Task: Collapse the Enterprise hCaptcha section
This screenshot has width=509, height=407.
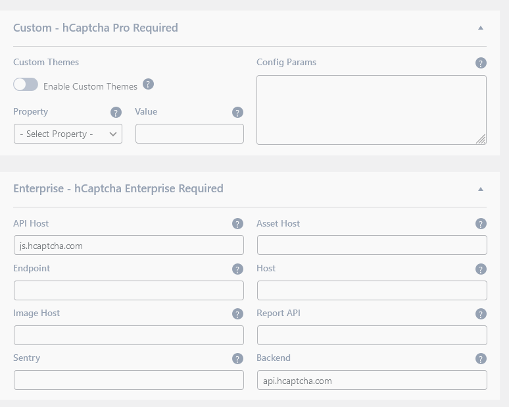Action: pos(481,189)
